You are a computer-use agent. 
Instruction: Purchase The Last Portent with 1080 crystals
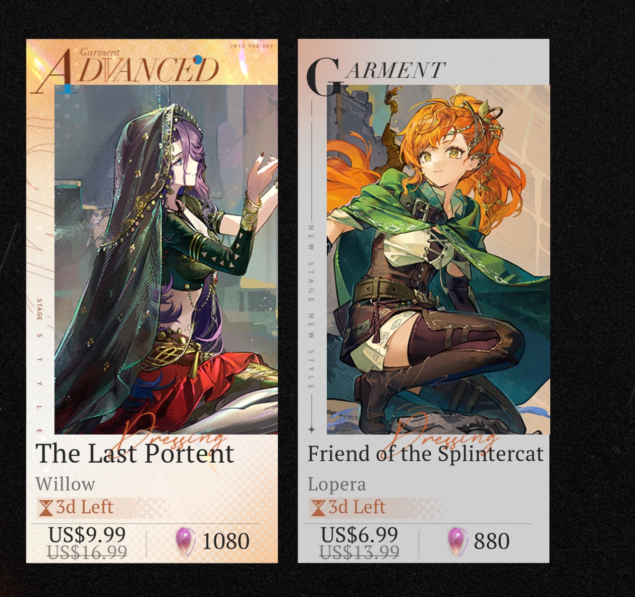click(212, 542)
